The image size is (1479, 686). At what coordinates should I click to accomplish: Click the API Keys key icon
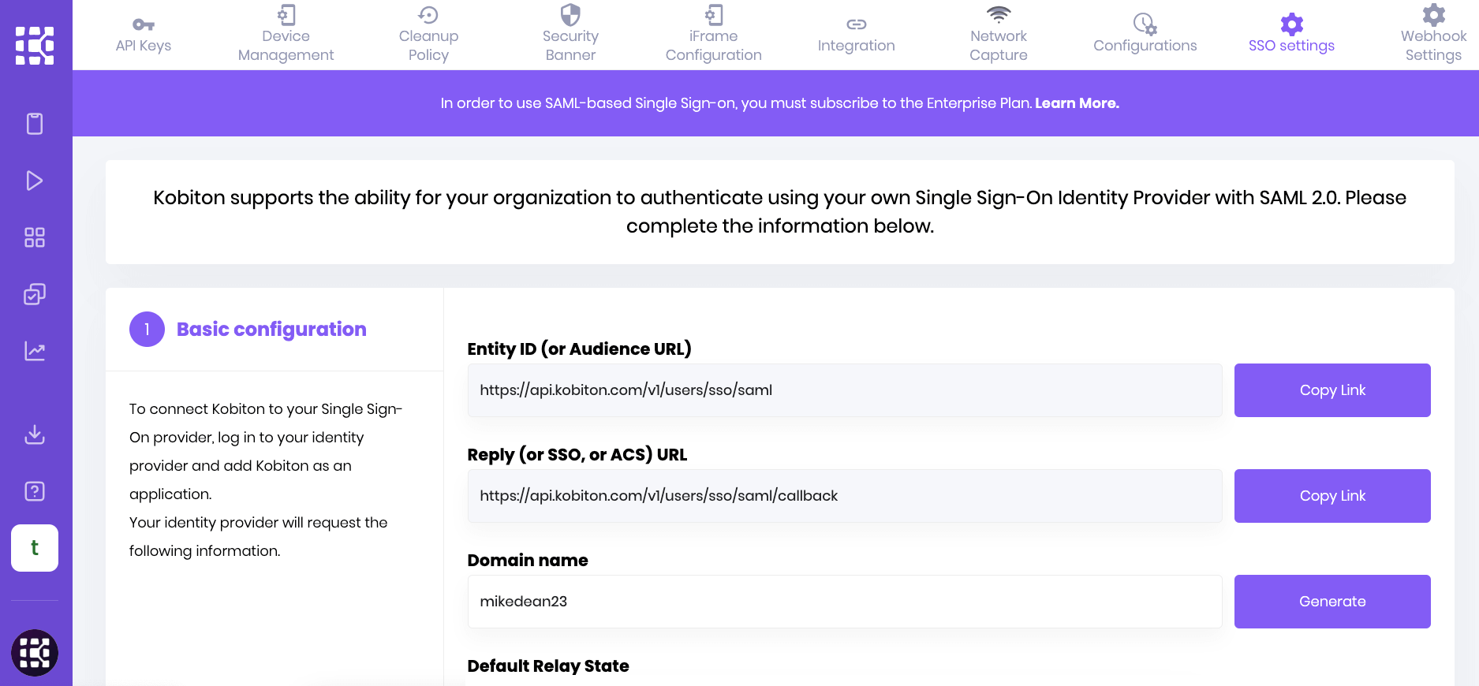144,24
